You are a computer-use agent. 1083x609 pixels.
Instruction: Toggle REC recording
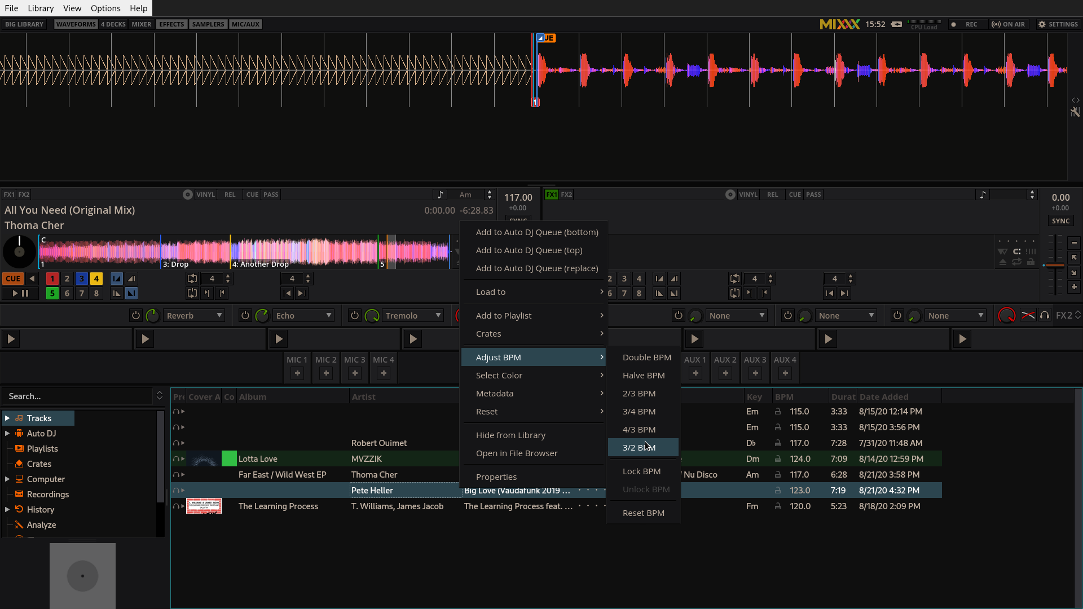[x=966, y=24]
